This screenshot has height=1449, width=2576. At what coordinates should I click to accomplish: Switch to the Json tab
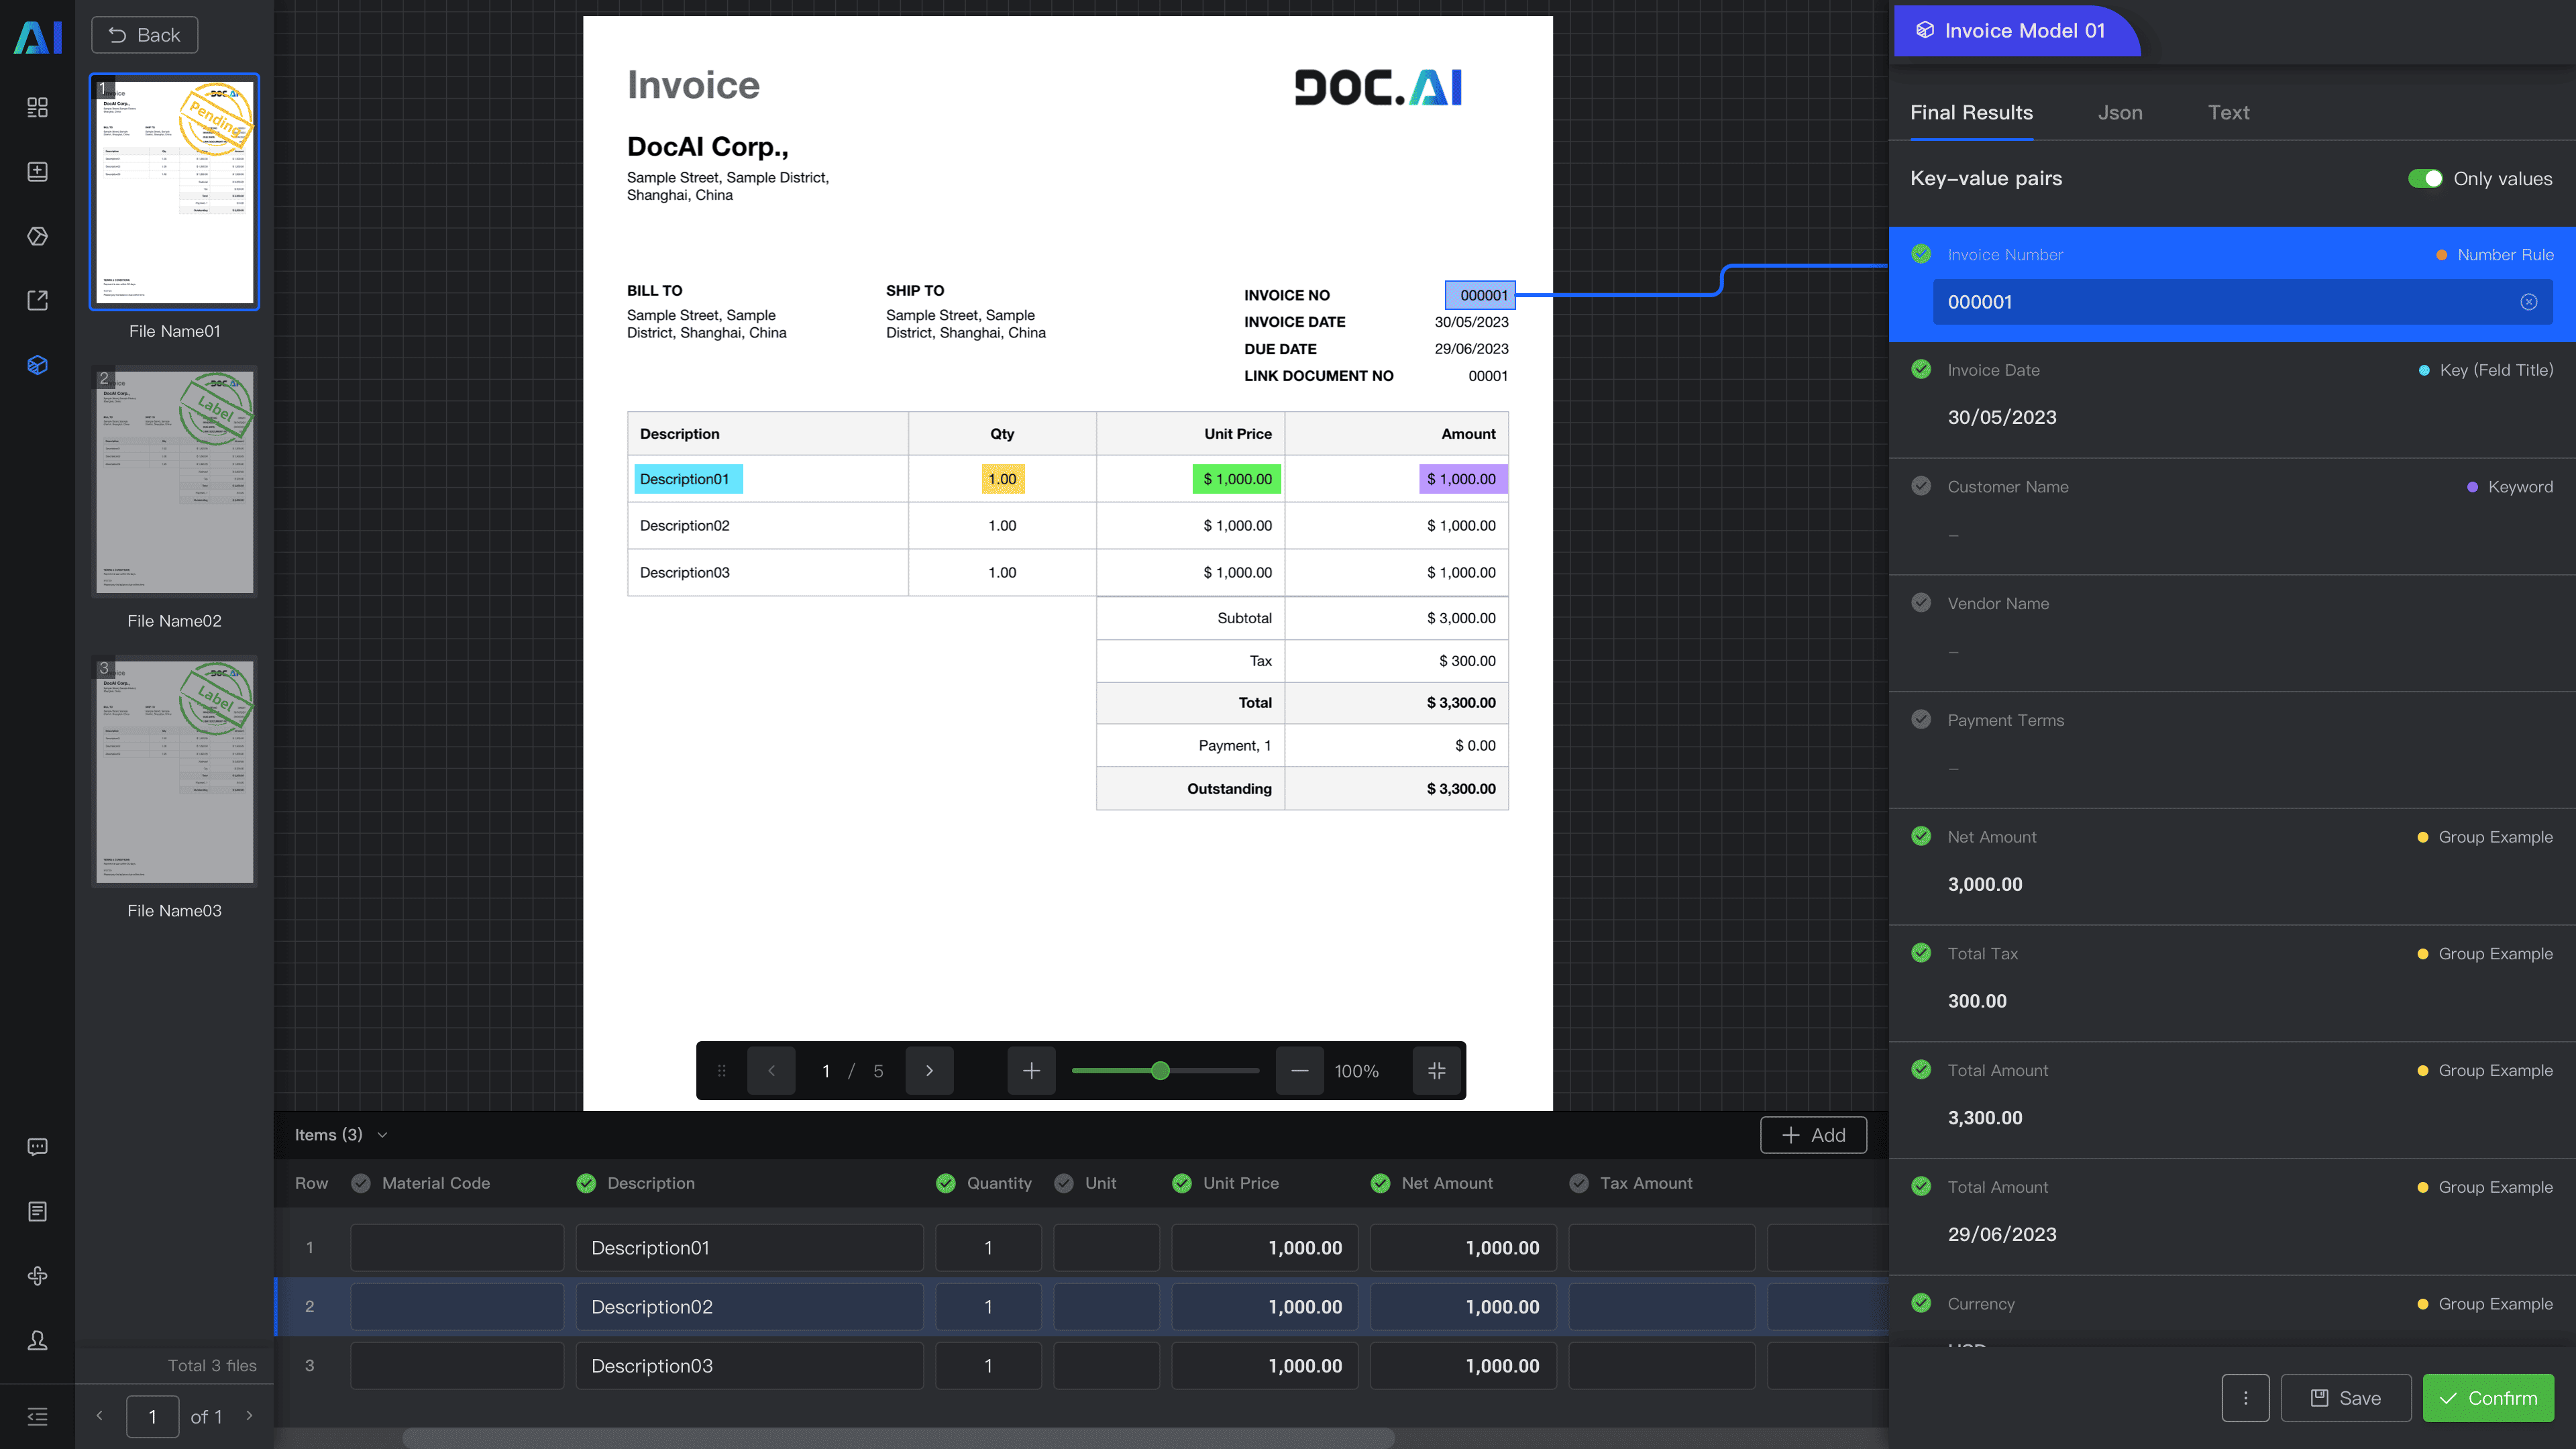2119,113
